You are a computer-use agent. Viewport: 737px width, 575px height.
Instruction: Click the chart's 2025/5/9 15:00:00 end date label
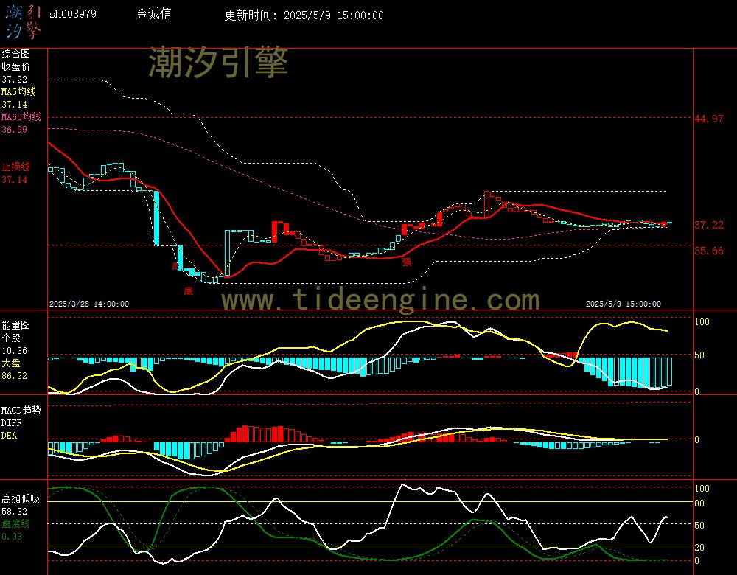[x=624, y=304]
